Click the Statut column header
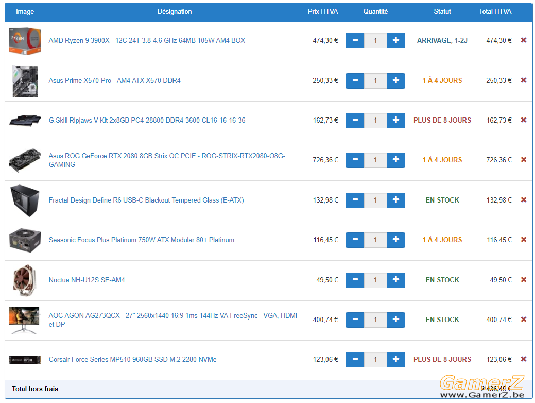This screenshot has height=403, width=535. coord(442,12)
